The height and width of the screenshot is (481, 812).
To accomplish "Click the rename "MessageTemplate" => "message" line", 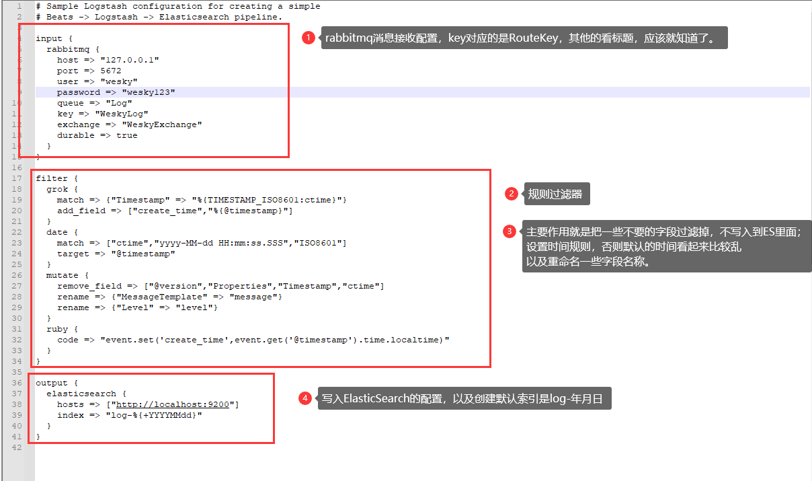I will tap(169, 297).
